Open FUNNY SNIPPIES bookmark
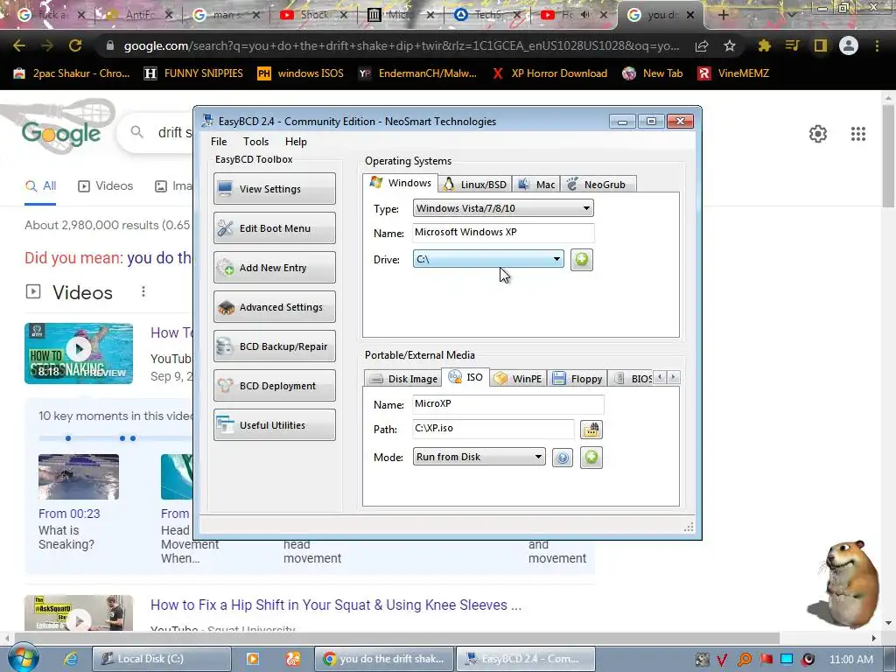The image size is (896, 672). point(193,73)
